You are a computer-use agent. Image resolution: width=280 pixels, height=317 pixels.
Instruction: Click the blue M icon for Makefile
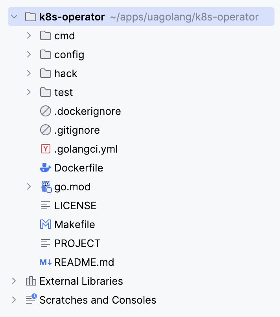tap(46, 225)
